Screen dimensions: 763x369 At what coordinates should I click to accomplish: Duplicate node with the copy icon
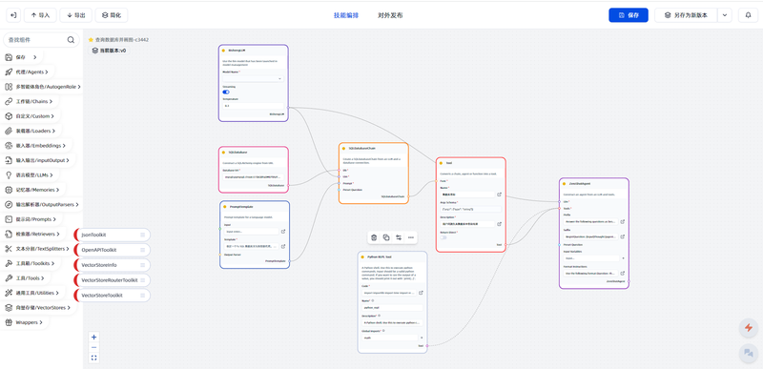(x=386, y=237)
